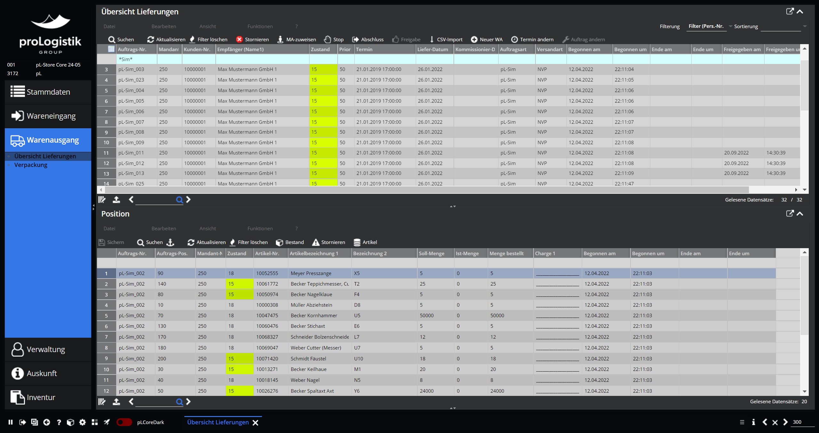Click the Neuer WA plus icon
Viewport: 819px width, 433px height.
pos(474,39)
